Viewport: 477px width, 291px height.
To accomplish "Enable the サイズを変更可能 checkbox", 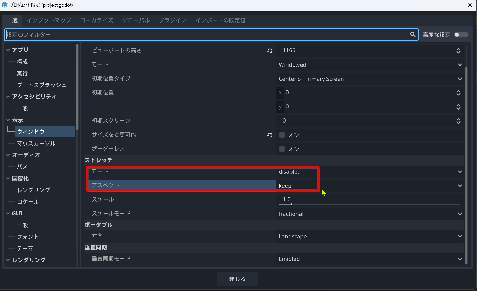I will tap(282, 135).
